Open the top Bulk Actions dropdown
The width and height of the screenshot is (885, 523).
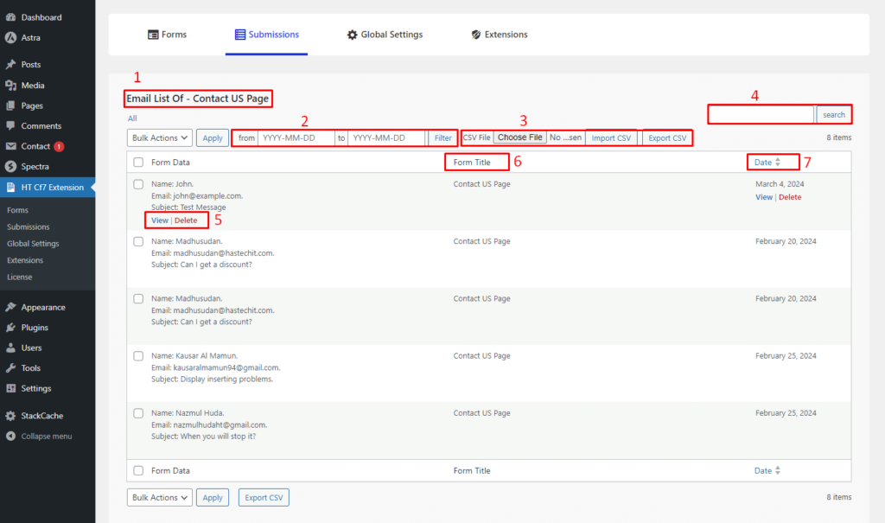click(159, 137)
